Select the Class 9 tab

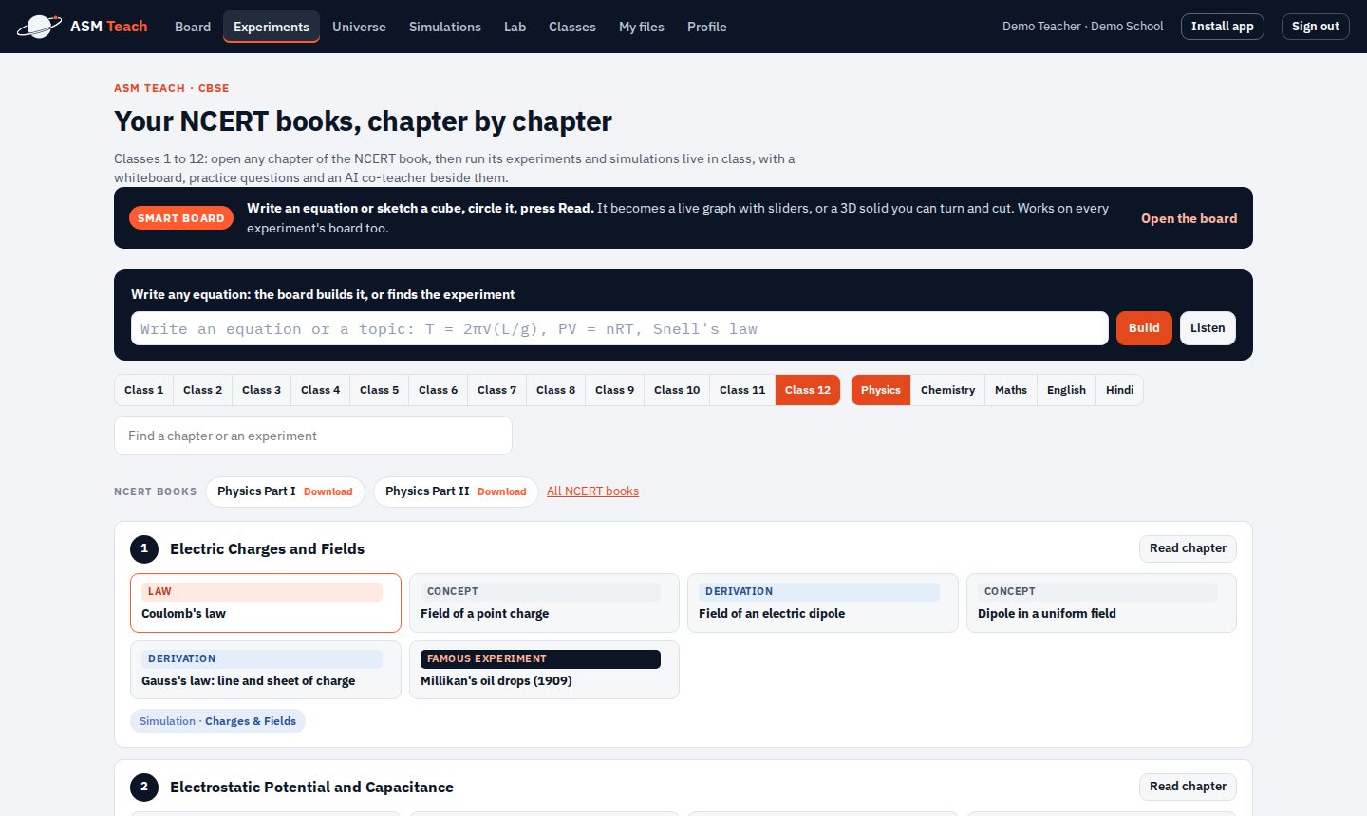(x=615, y=390)
